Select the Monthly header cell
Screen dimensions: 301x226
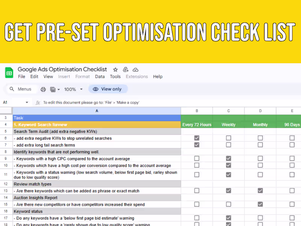(260, 125)
